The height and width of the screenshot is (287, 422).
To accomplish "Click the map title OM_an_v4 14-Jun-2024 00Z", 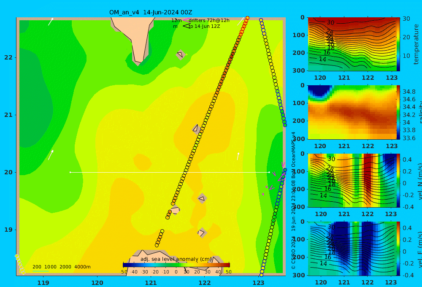I will tap(151, 12).
